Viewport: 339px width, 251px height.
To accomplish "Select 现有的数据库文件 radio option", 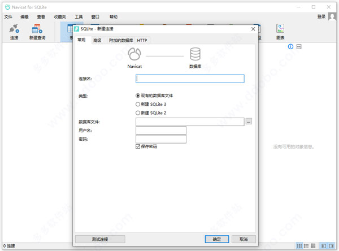I will 154,96.
